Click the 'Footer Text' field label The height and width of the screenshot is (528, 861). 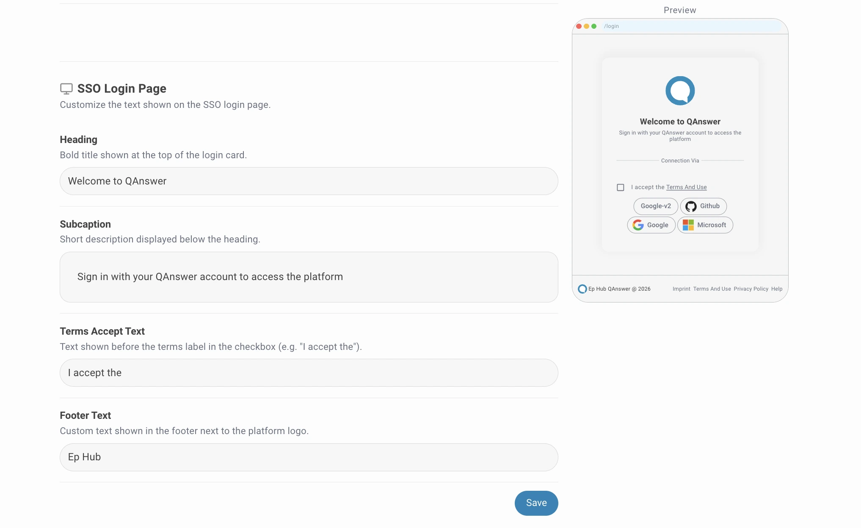point(85,415)
